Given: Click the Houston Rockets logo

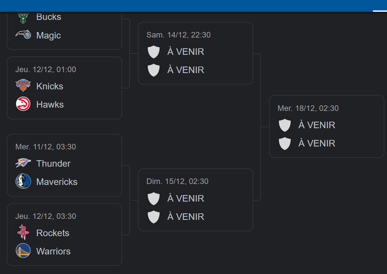Looking at the screenshot, I should click(23, 233).
